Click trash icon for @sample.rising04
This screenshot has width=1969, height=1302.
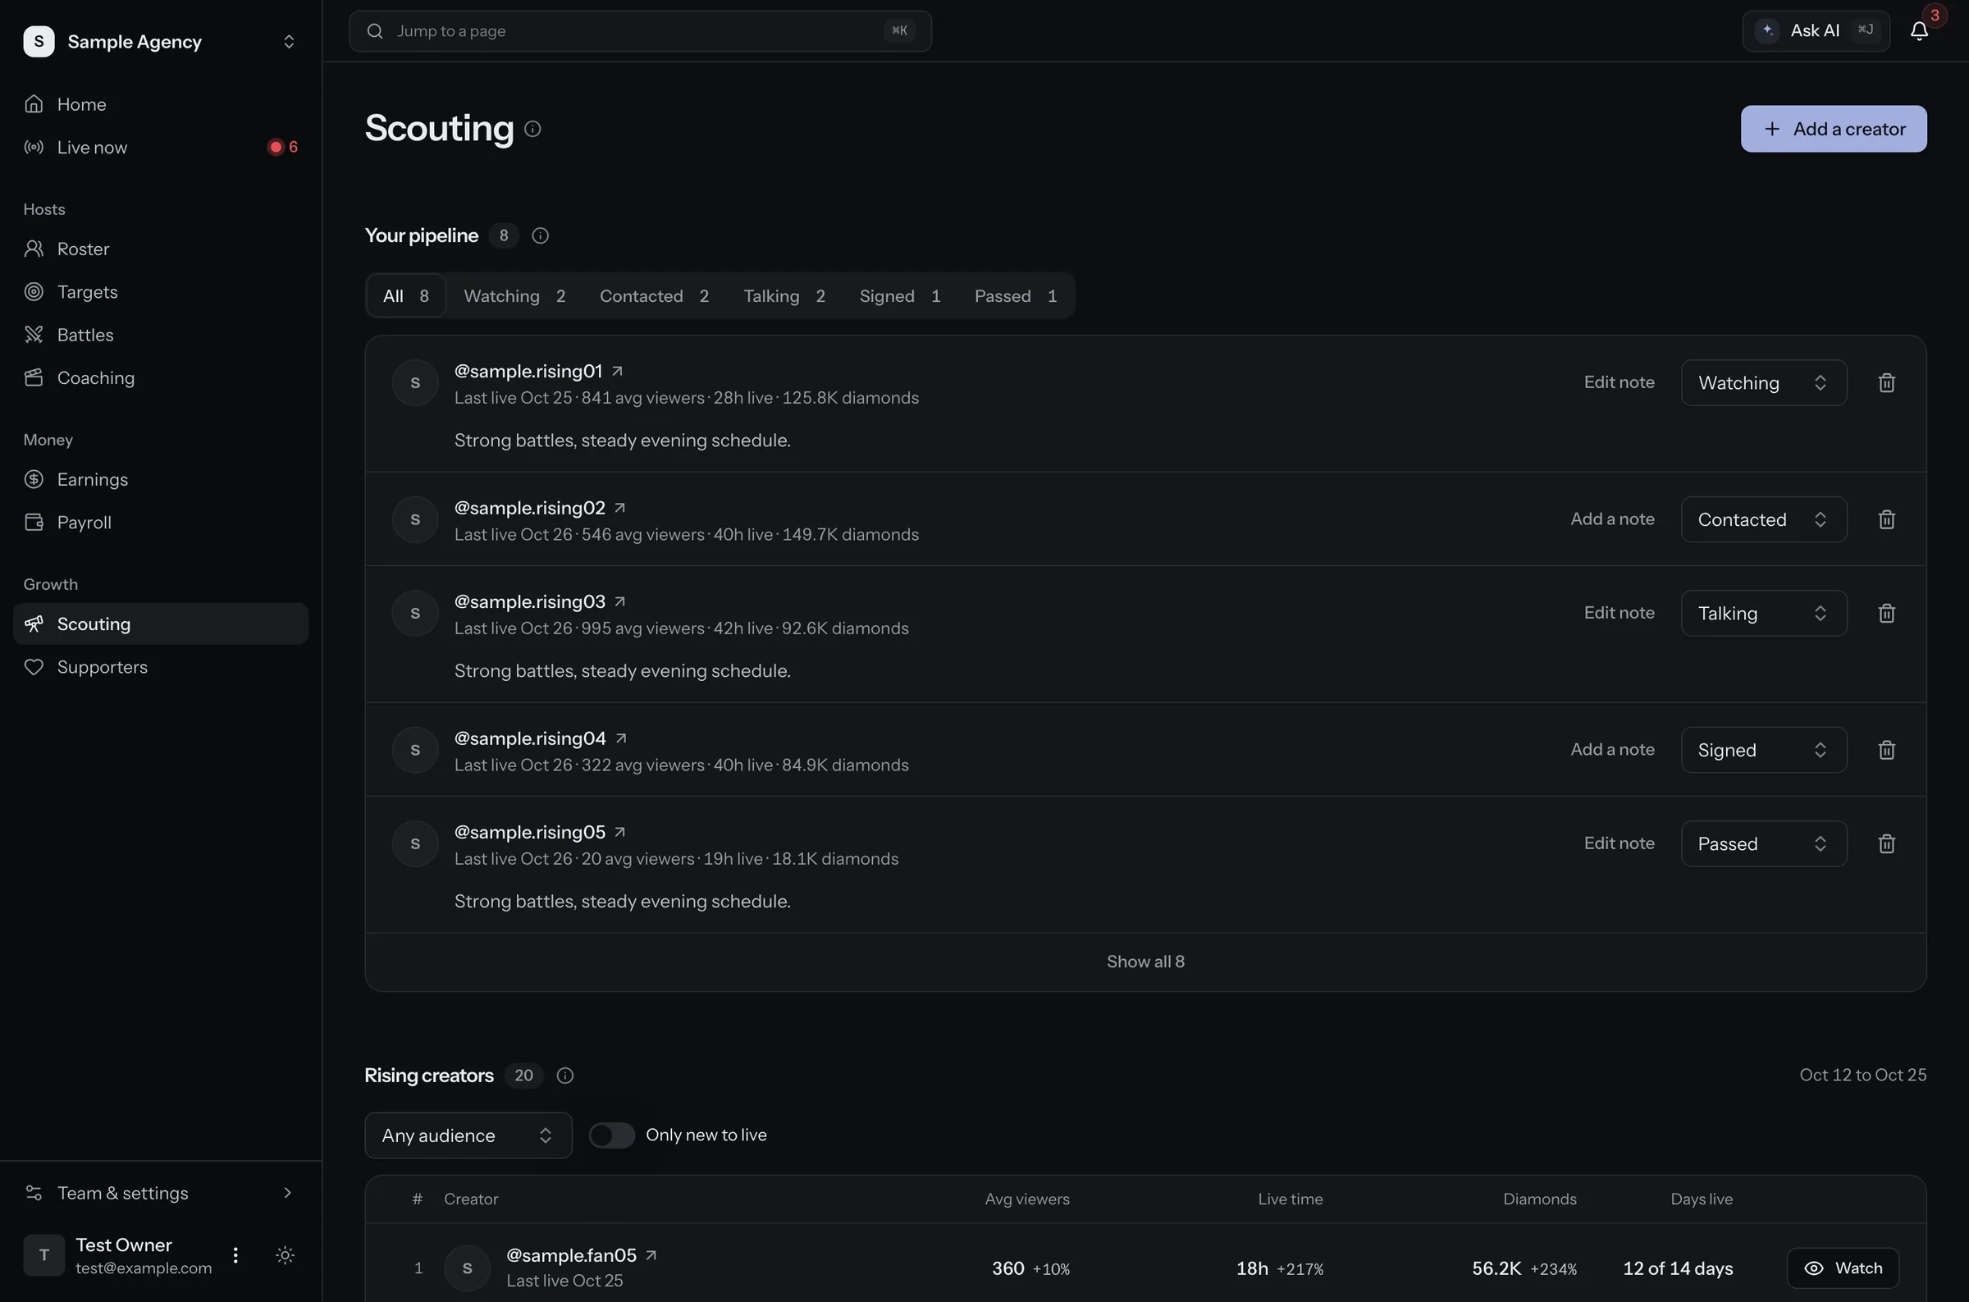point(1887,751)
